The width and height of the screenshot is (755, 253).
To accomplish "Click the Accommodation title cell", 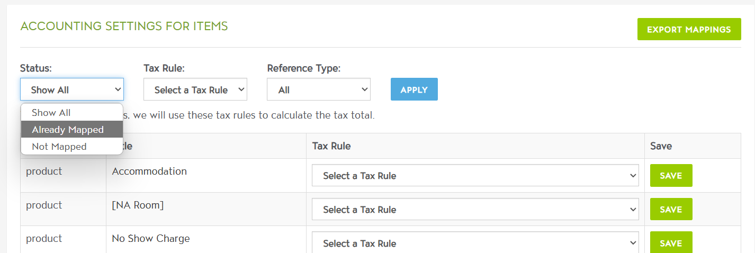I will (x=149, y=171).
